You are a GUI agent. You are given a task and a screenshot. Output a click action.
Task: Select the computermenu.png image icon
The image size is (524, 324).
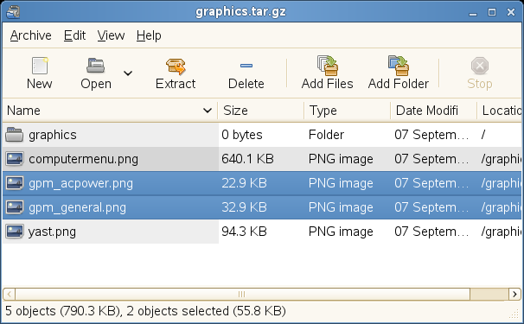(15, 159)
